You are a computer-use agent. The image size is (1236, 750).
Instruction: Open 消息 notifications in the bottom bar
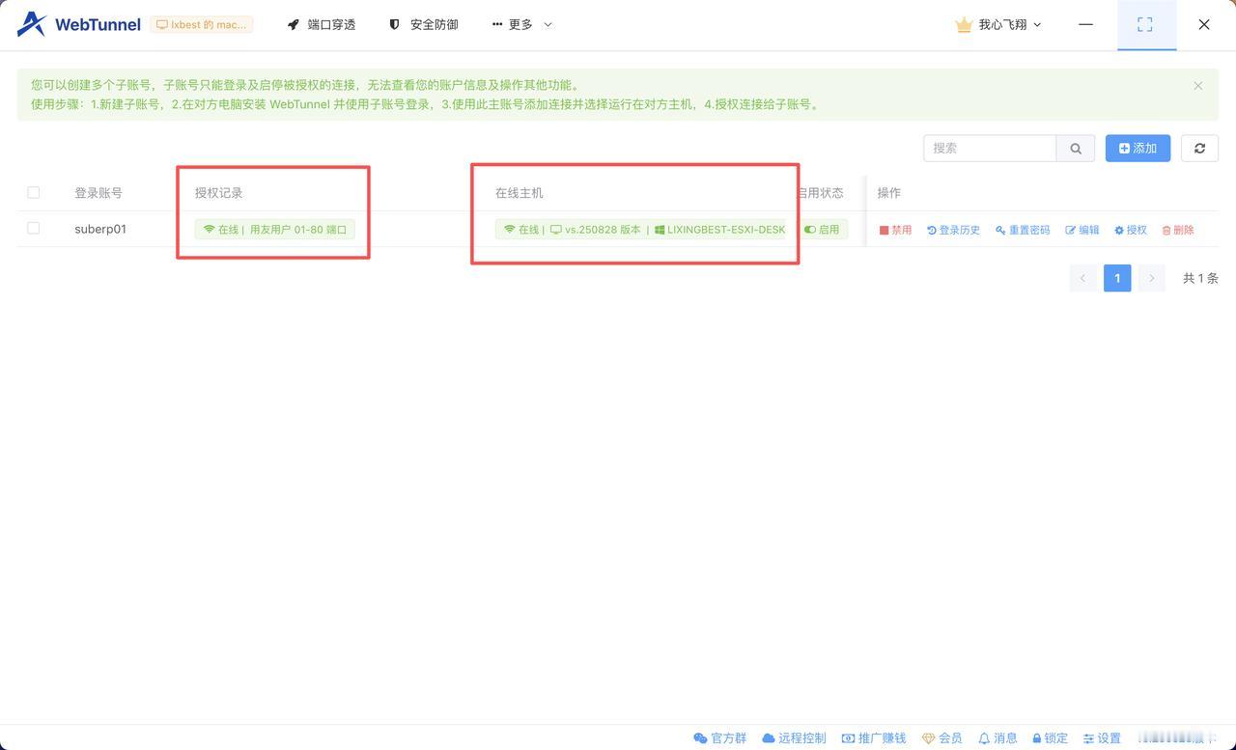997,738
